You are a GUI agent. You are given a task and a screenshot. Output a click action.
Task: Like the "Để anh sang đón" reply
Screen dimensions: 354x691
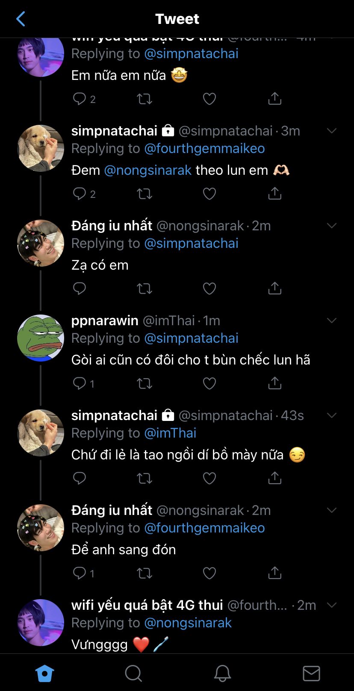209,573
